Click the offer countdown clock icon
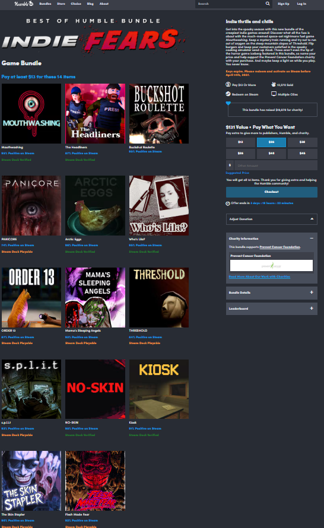324x528 pixels. (228, 203)
